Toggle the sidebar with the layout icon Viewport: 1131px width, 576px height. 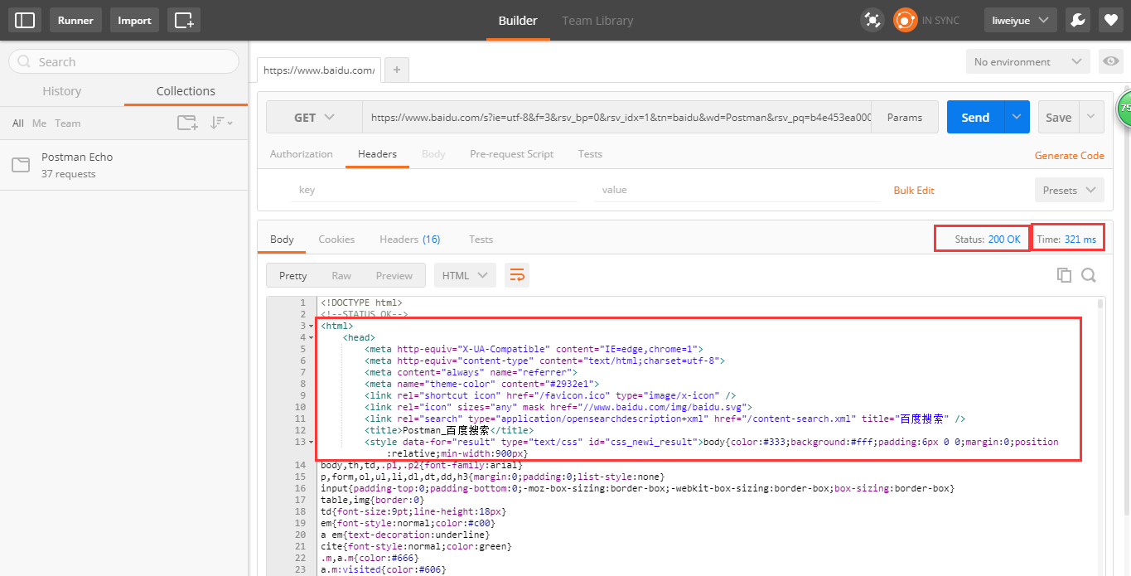point(25,20)
